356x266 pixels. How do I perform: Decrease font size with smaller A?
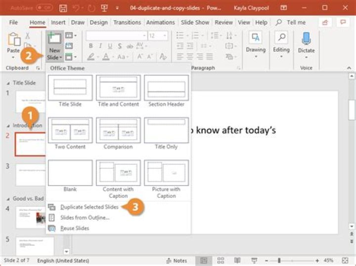pyautogui.click(x=150, y=56)
